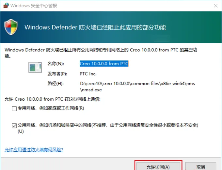The image size is (222, 170).
Task: Click the title bar text "Windows 安全中心警报"
Action: pos(34,6)
